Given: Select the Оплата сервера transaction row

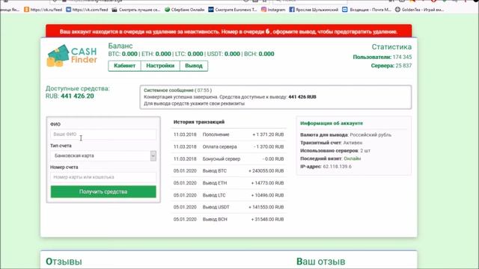Looking at the screenshot, I should coord(228,146).
